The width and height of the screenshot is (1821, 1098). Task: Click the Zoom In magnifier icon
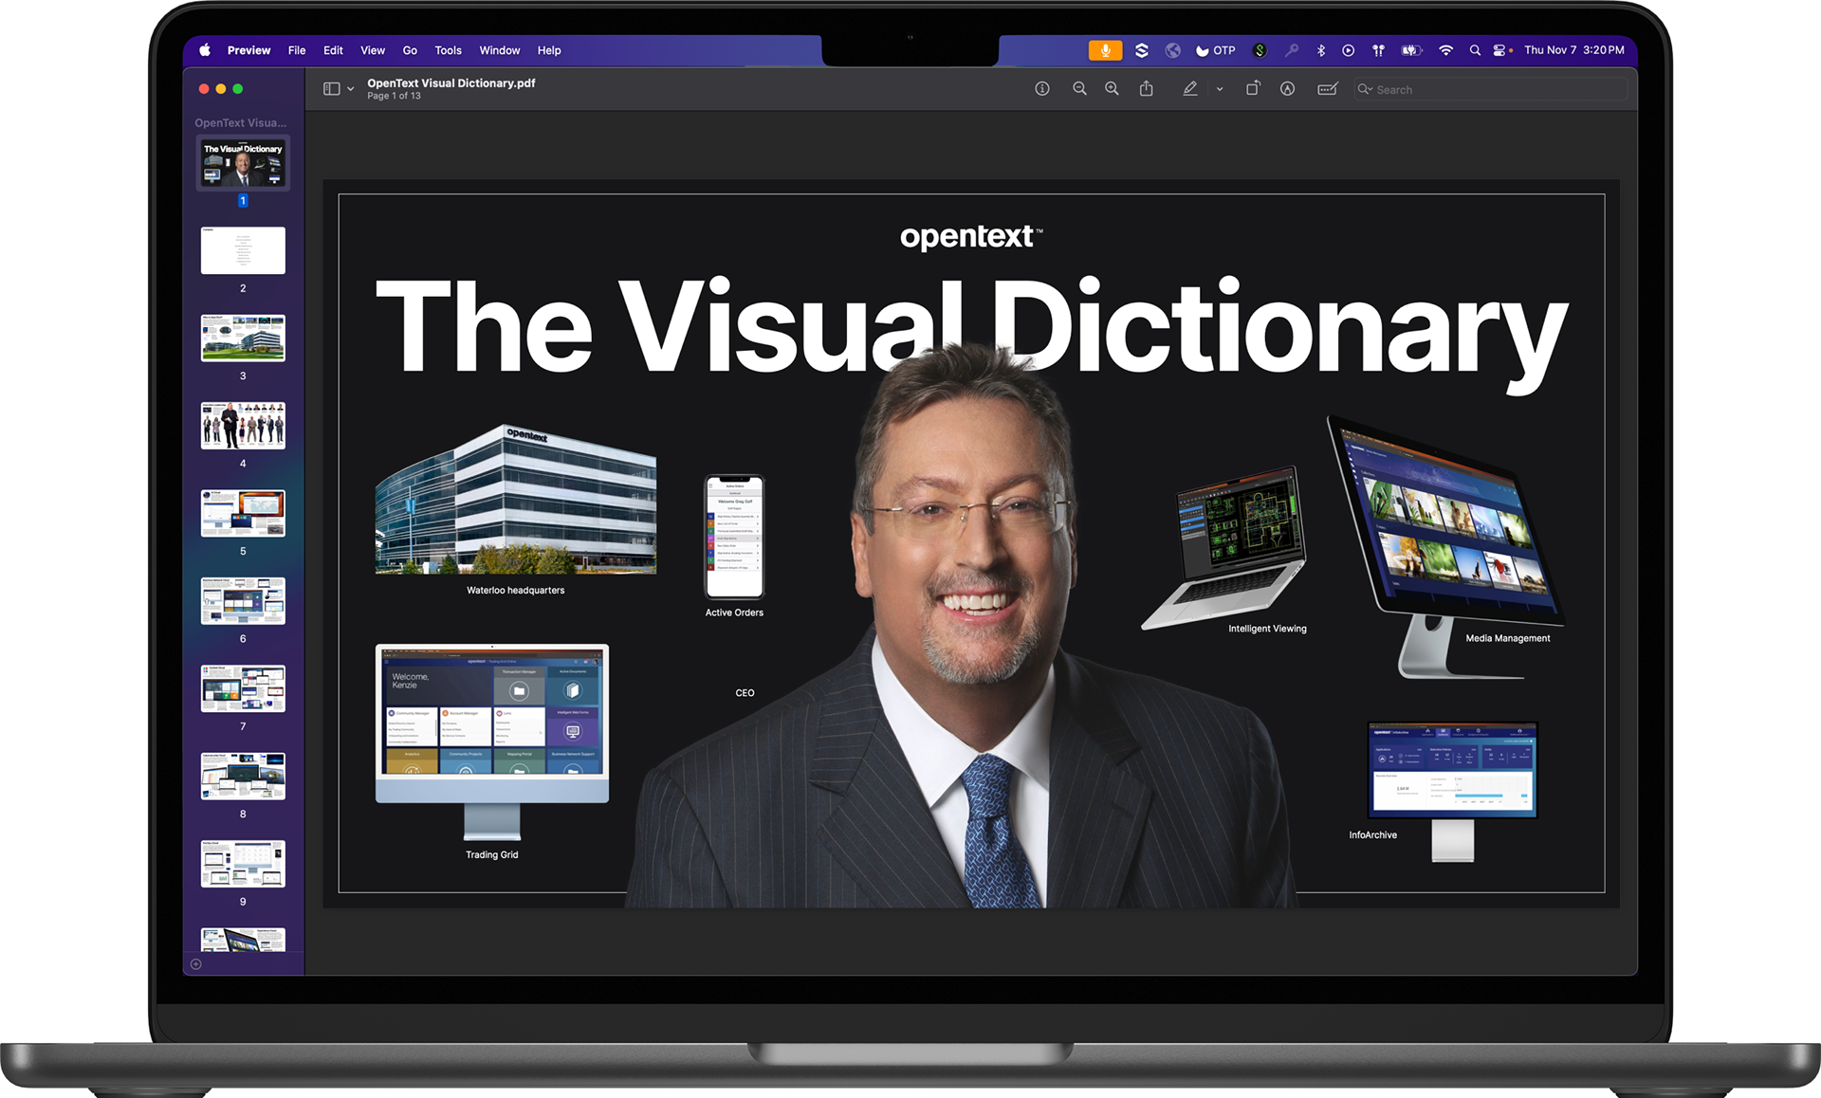coord(1112,89)
